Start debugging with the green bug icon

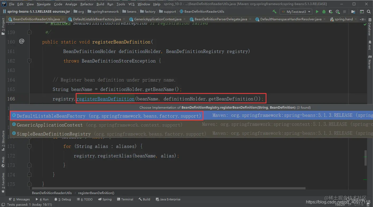point(324,12)
